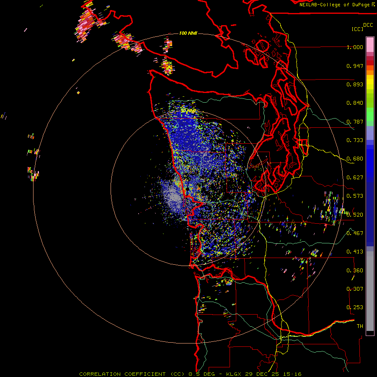377x377 pixels.
Task: Click the 0.467 scale value
Action: 355,233
